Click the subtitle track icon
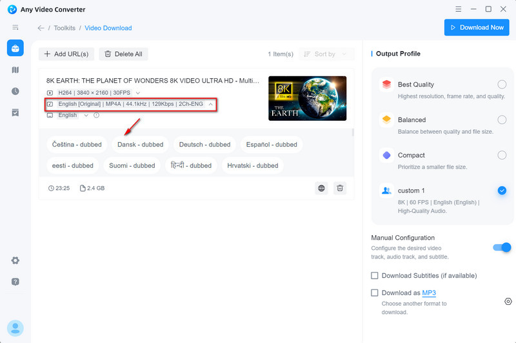This screenshot has width=516, height=343. [x=50, y=116]
